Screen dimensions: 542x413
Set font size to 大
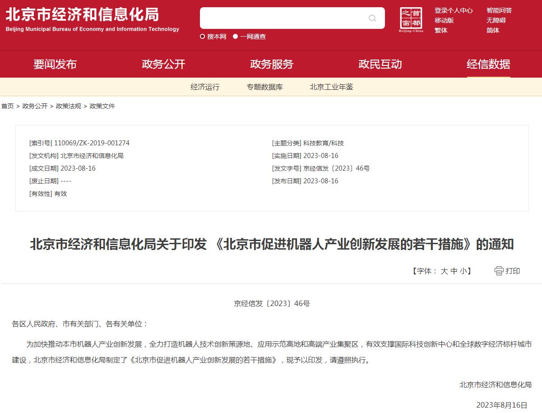click(x=444, y=271)
